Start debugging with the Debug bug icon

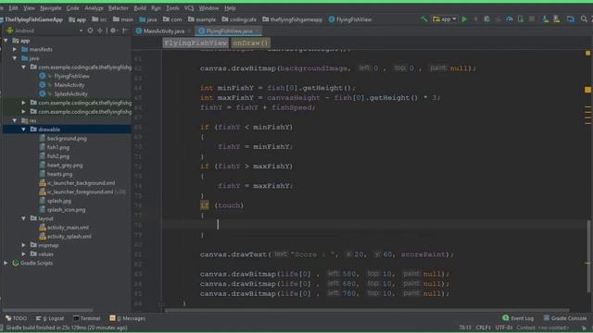(486, 19)
